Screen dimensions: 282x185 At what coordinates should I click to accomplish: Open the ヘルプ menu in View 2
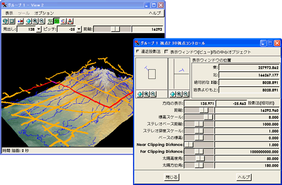point(155,13)
